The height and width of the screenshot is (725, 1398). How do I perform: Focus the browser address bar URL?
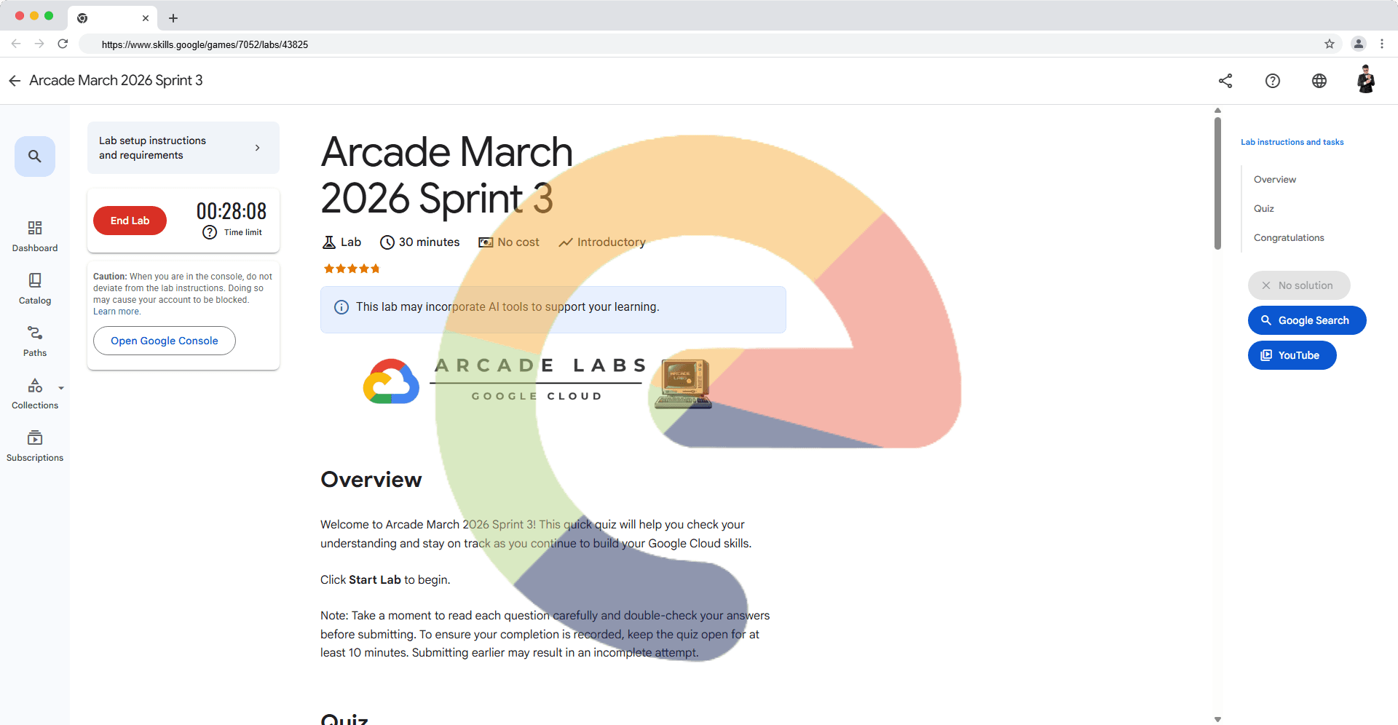(205, 44)
